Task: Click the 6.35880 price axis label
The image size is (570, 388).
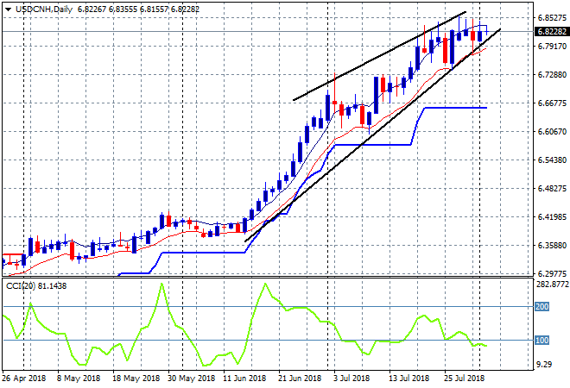Action: (x=552, y=246)
